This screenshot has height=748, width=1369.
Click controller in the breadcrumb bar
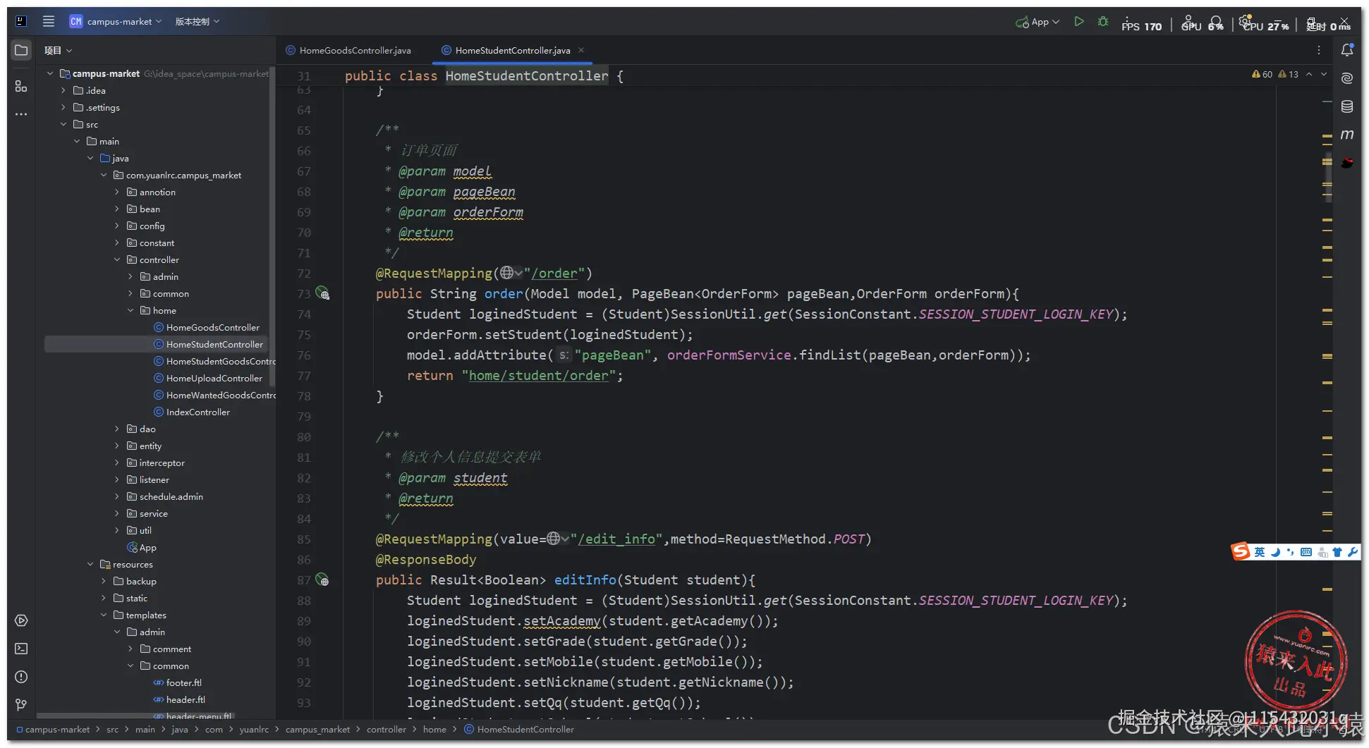coord(386,729)
